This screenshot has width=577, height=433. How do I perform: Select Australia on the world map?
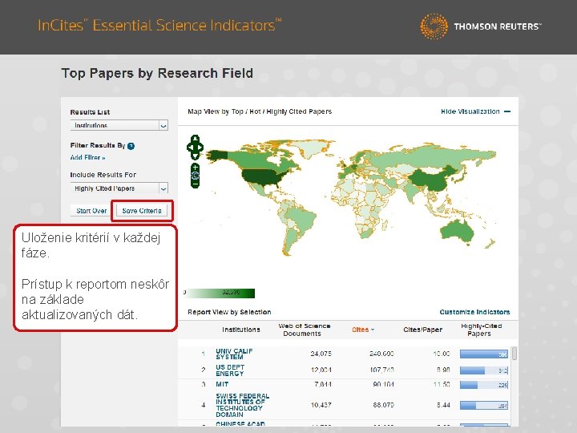457,232
